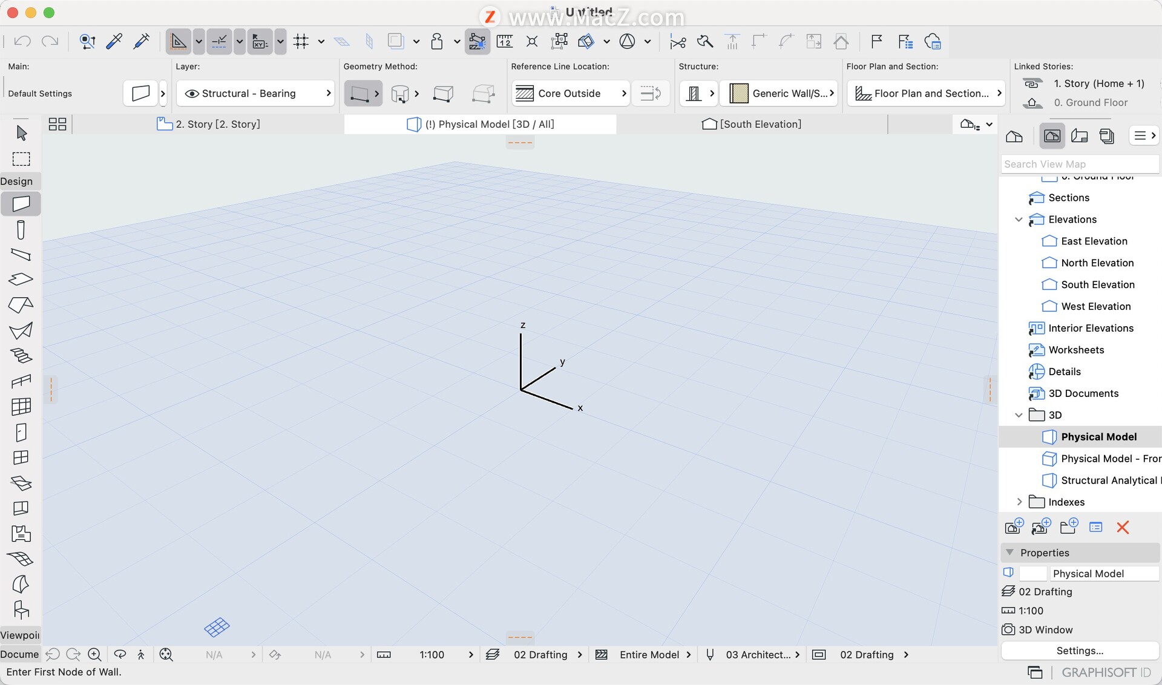Viewport: 1162px width, 685px height.
Task: Select the Door tool
Action: point(21,432)
